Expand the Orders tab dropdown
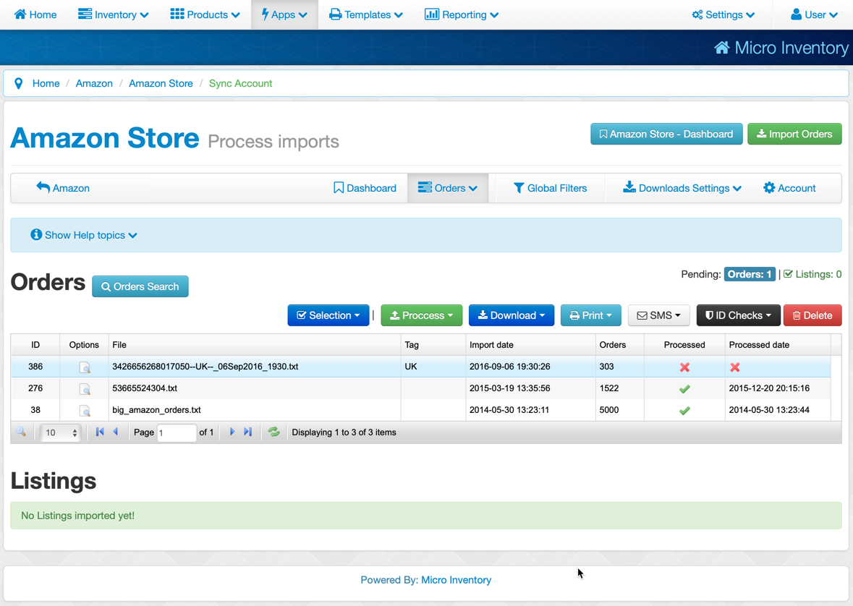Screen dimensions: 853x606 (x=448, y=188)
